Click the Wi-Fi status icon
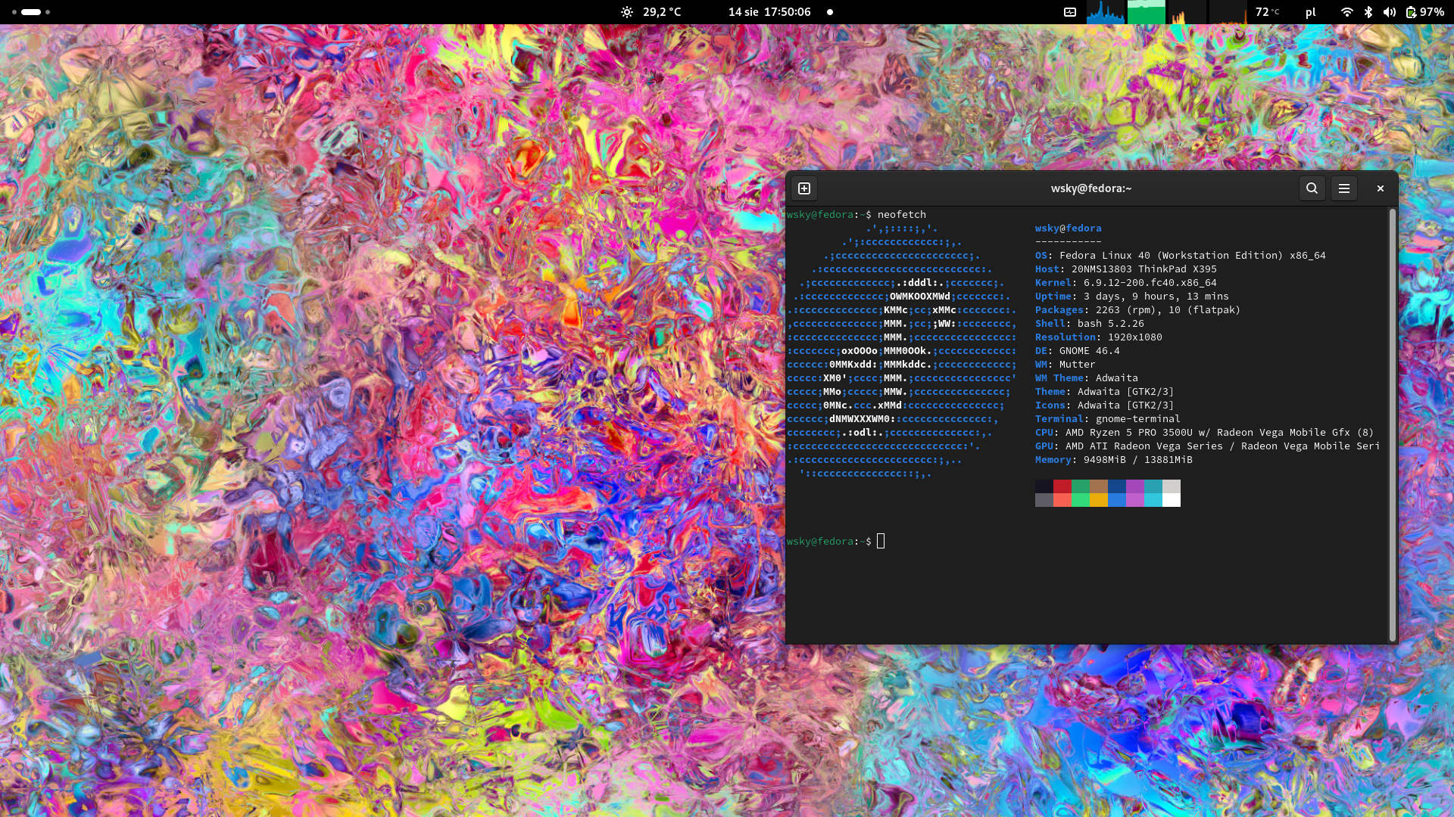Image resolution: width=1454 pixels, height=817 pixels. coord(1346,12)
